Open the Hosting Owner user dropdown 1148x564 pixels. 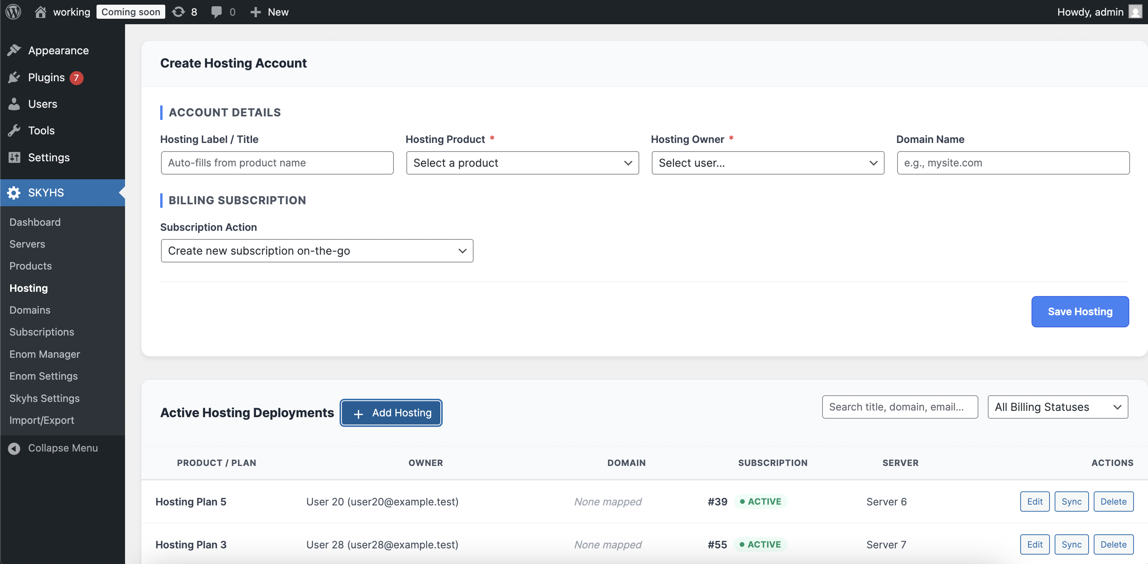pos(767,163)
